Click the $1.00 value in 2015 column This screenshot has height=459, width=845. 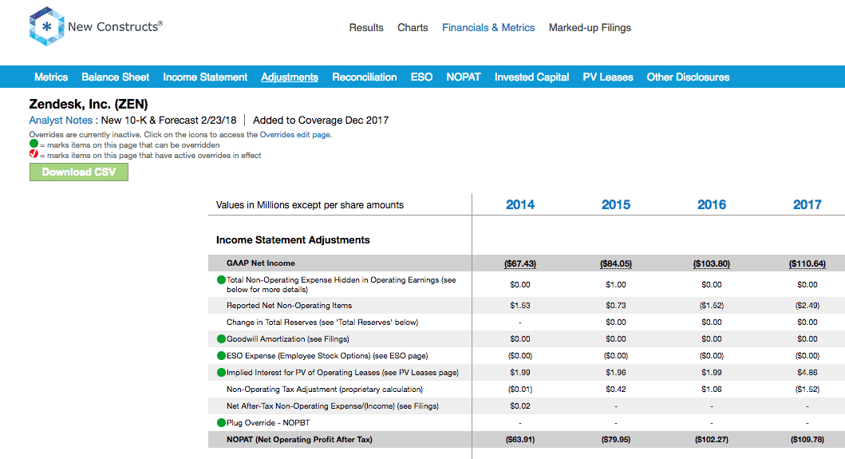point(616,284)
